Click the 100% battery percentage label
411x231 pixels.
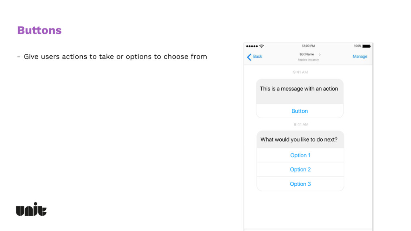click(x=358, y=46)
